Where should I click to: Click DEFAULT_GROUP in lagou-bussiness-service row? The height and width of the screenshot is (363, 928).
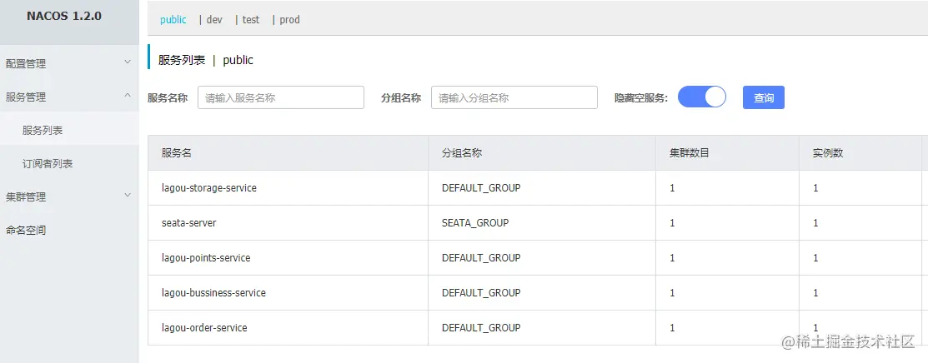tap(481, 292)
